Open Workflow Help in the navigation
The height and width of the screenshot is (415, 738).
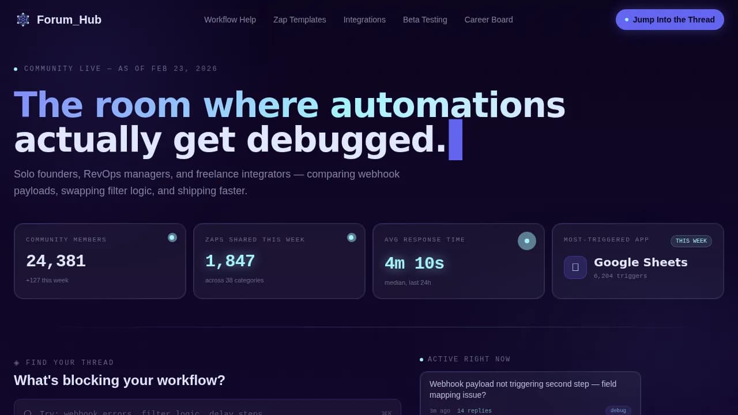tap(230, 19)
